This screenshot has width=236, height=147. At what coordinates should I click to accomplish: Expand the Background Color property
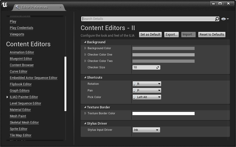85,48
